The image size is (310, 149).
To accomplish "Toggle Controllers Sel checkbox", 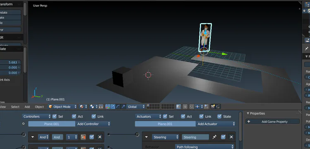I will coord(55,116).
